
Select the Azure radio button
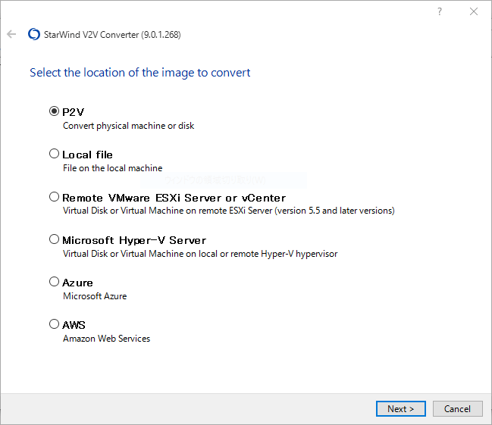pyautogui.click(x=54, y=282)
